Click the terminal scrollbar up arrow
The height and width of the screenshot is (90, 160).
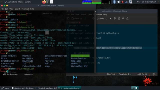click(95, 11)
